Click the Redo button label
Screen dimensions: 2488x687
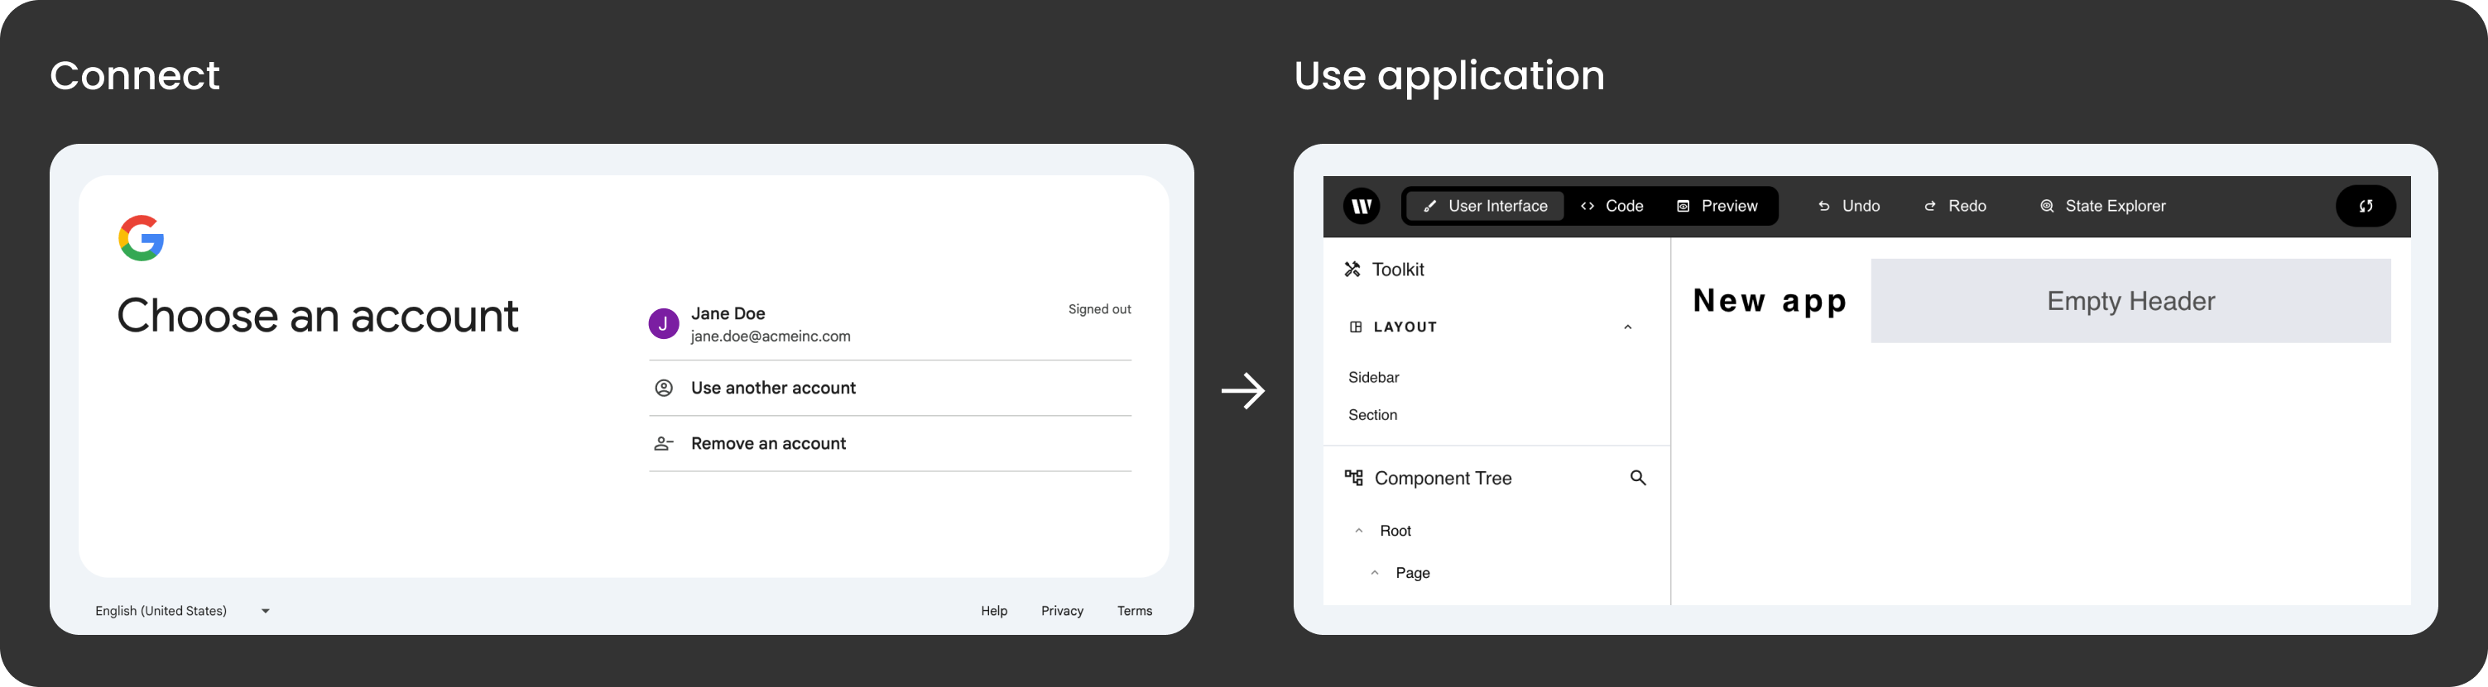pyautogui.click(x=1967, y=207)
